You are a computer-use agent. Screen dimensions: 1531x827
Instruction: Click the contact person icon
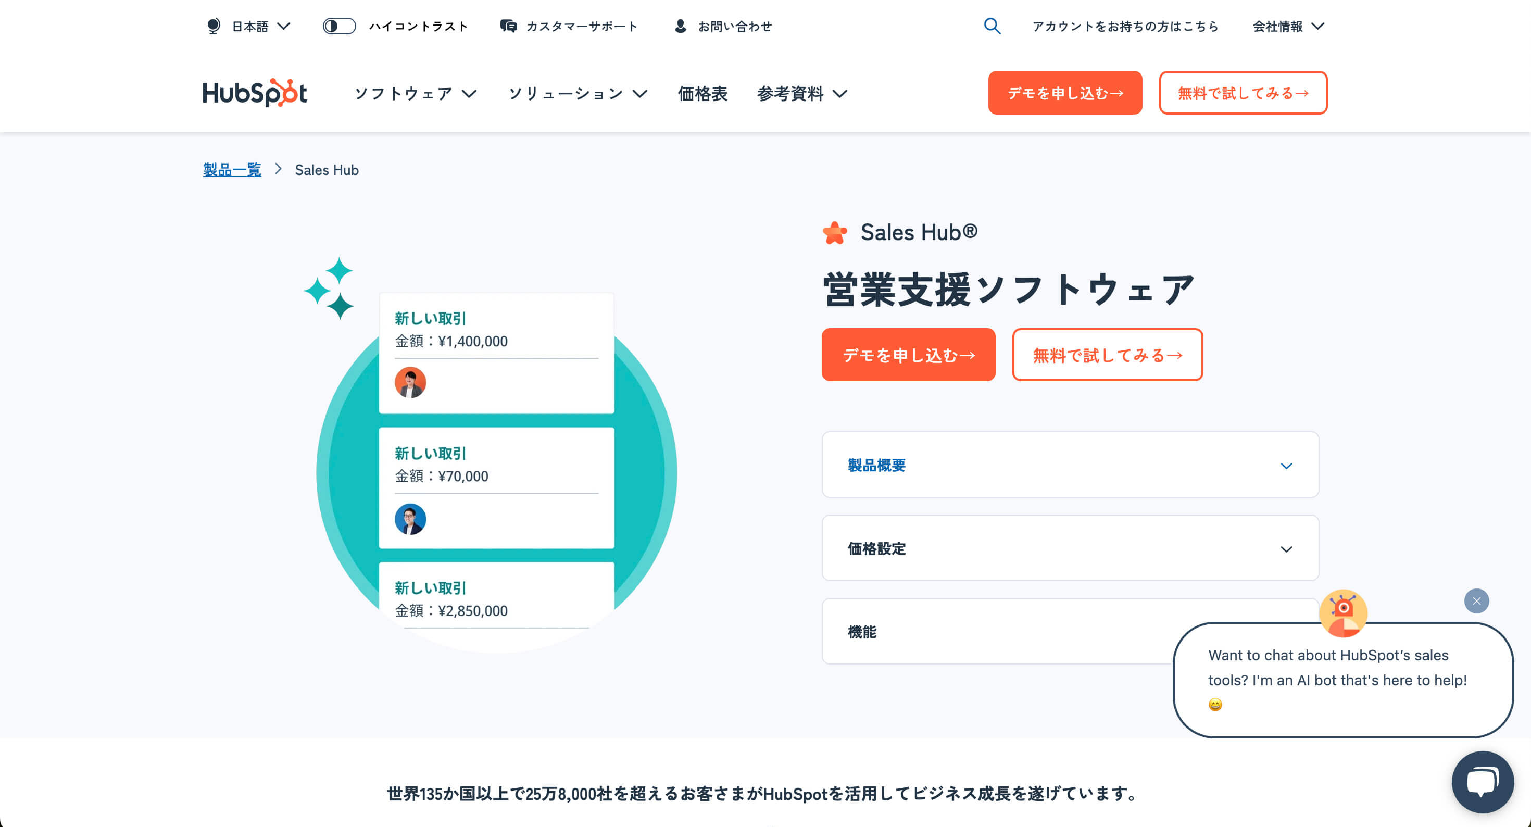(x=681, y=26)
